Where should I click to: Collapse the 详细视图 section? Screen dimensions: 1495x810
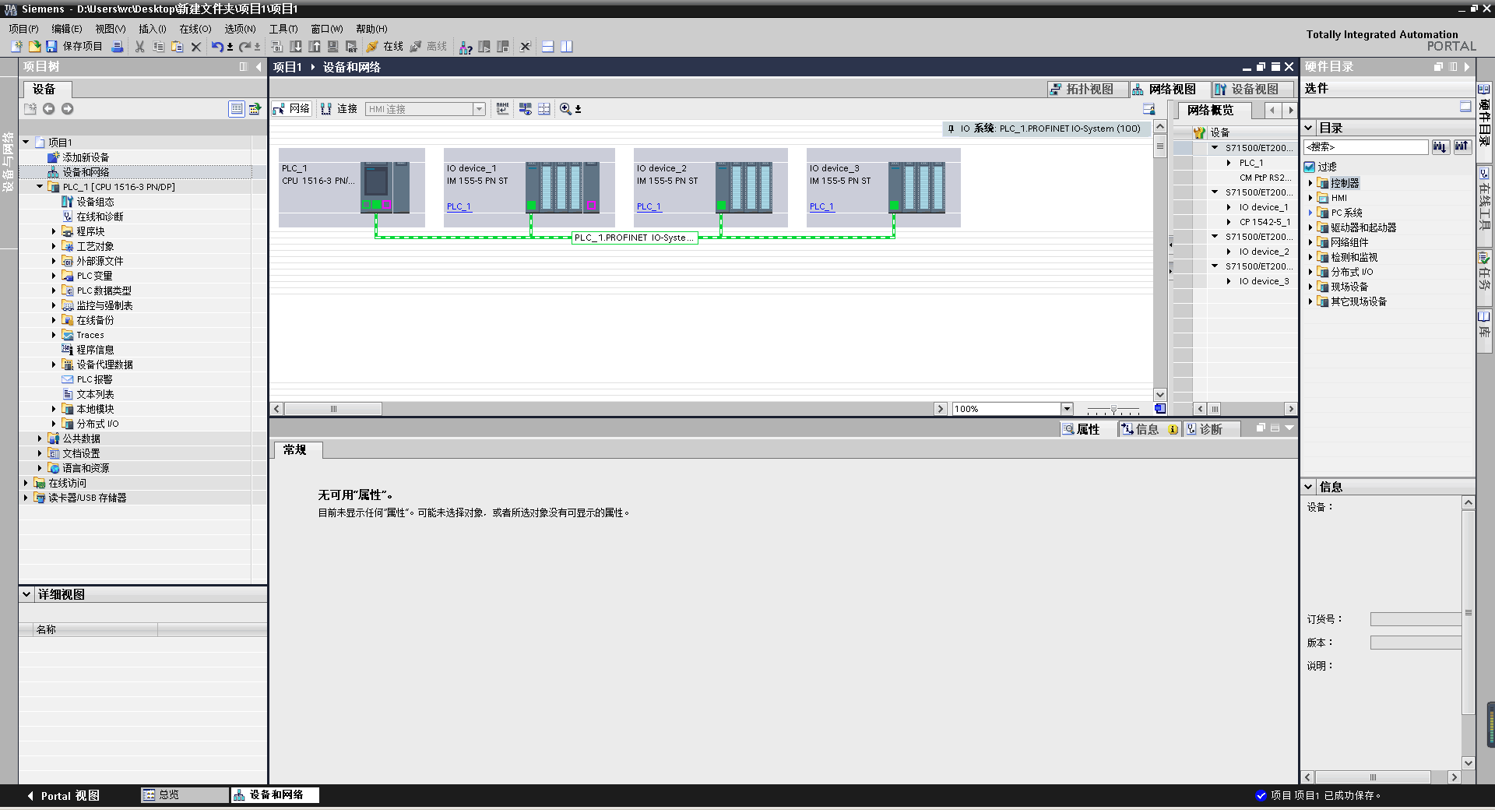(x=26, y=594)
